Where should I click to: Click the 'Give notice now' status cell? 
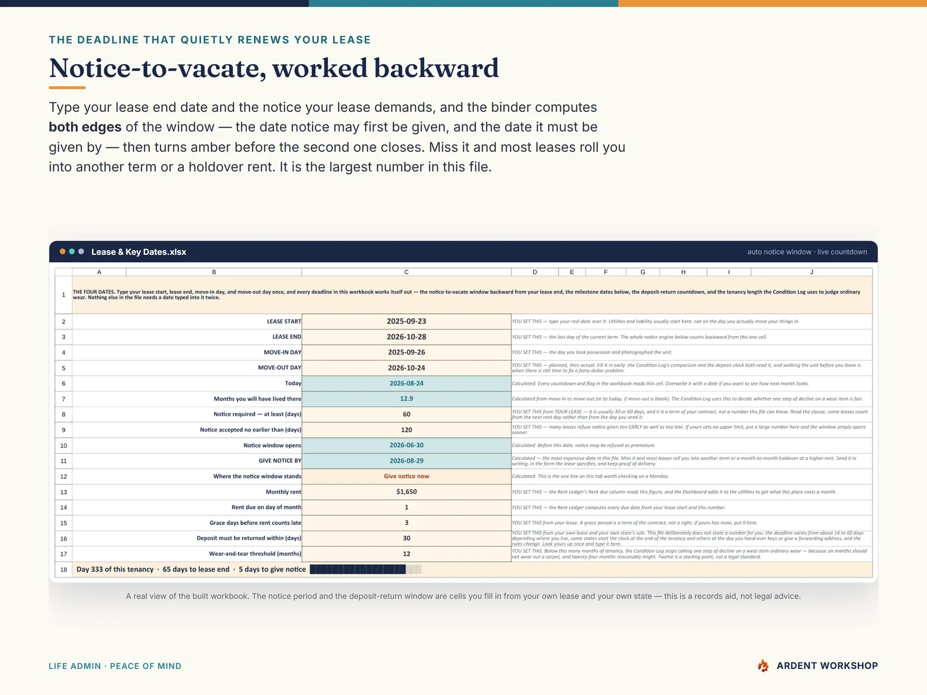[406, 477]
